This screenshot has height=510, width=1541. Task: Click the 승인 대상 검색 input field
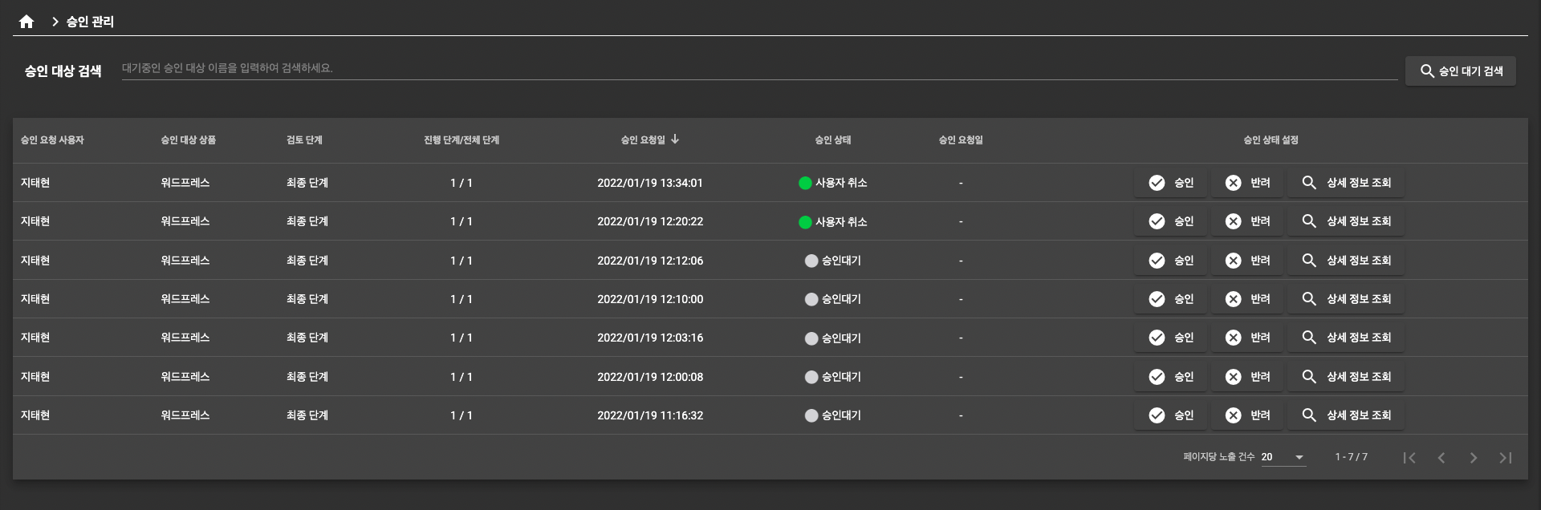758,69
